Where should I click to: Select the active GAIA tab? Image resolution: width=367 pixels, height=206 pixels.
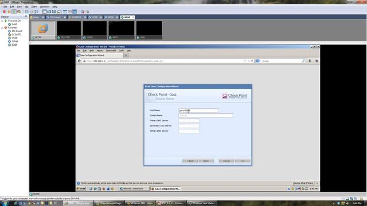tap(127, 17)
